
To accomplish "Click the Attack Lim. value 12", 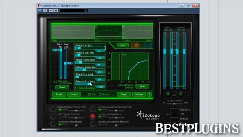I will coord(99,51).
